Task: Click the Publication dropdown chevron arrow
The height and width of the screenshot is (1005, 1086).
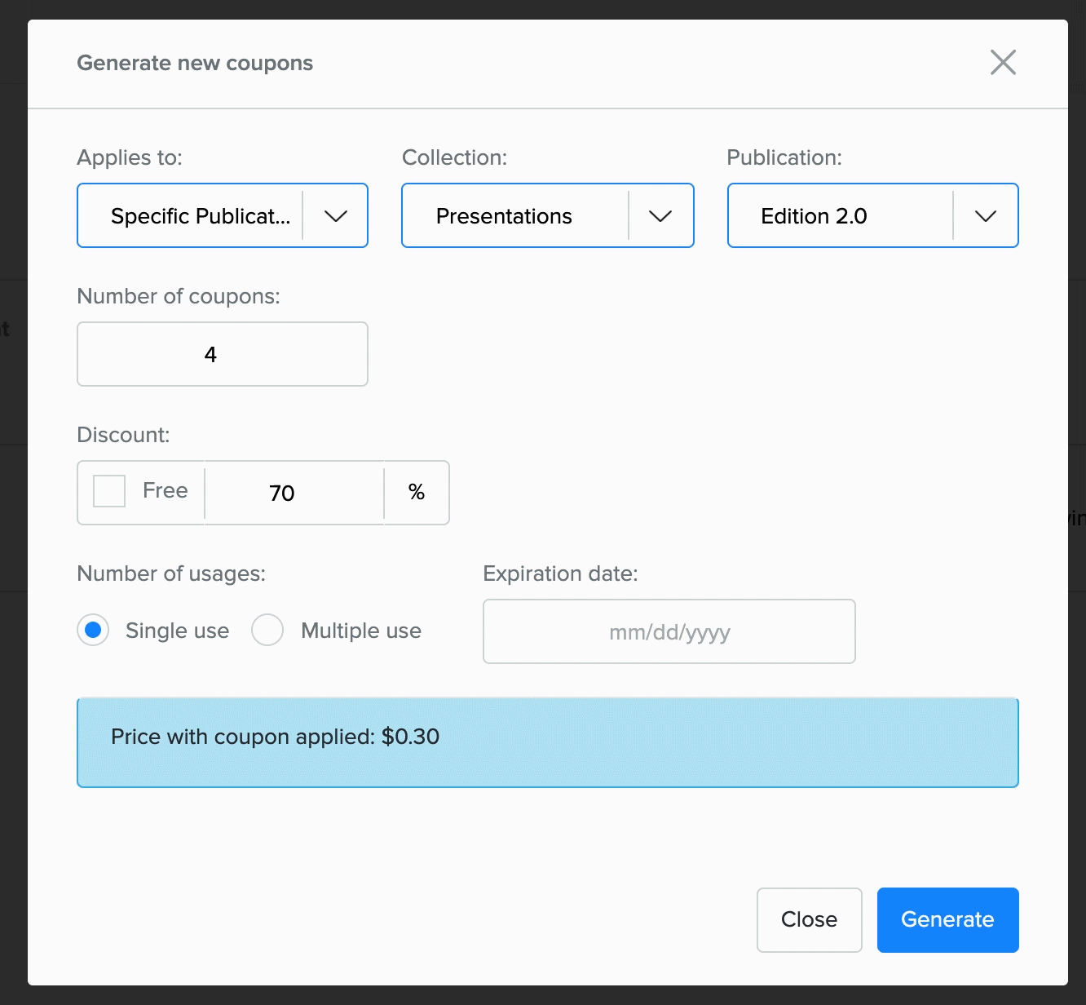Action: pos(986,216)
